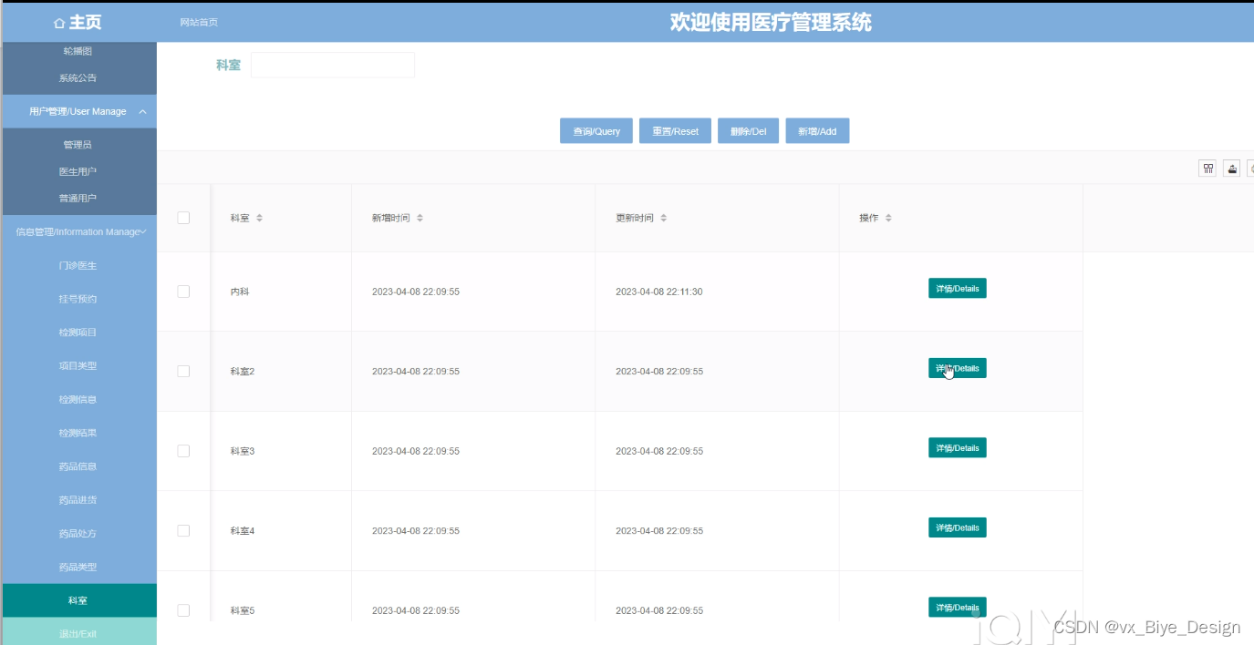Open the column filter icon in table toolbar
The width and height of the screenshot is (1254, 645).
[1207, 169]
